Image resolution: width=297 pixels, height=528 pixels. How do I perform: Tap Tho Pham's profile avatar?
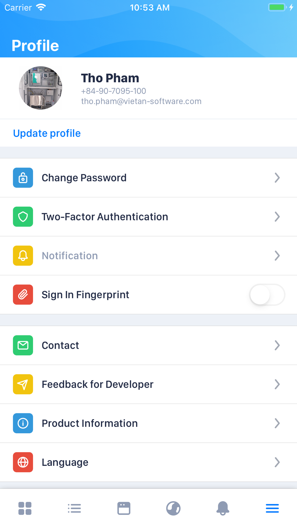40,88
